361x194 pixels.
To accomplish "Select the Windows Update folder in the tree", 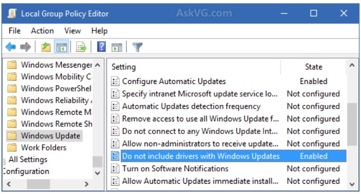I will [x=51, y=136].
